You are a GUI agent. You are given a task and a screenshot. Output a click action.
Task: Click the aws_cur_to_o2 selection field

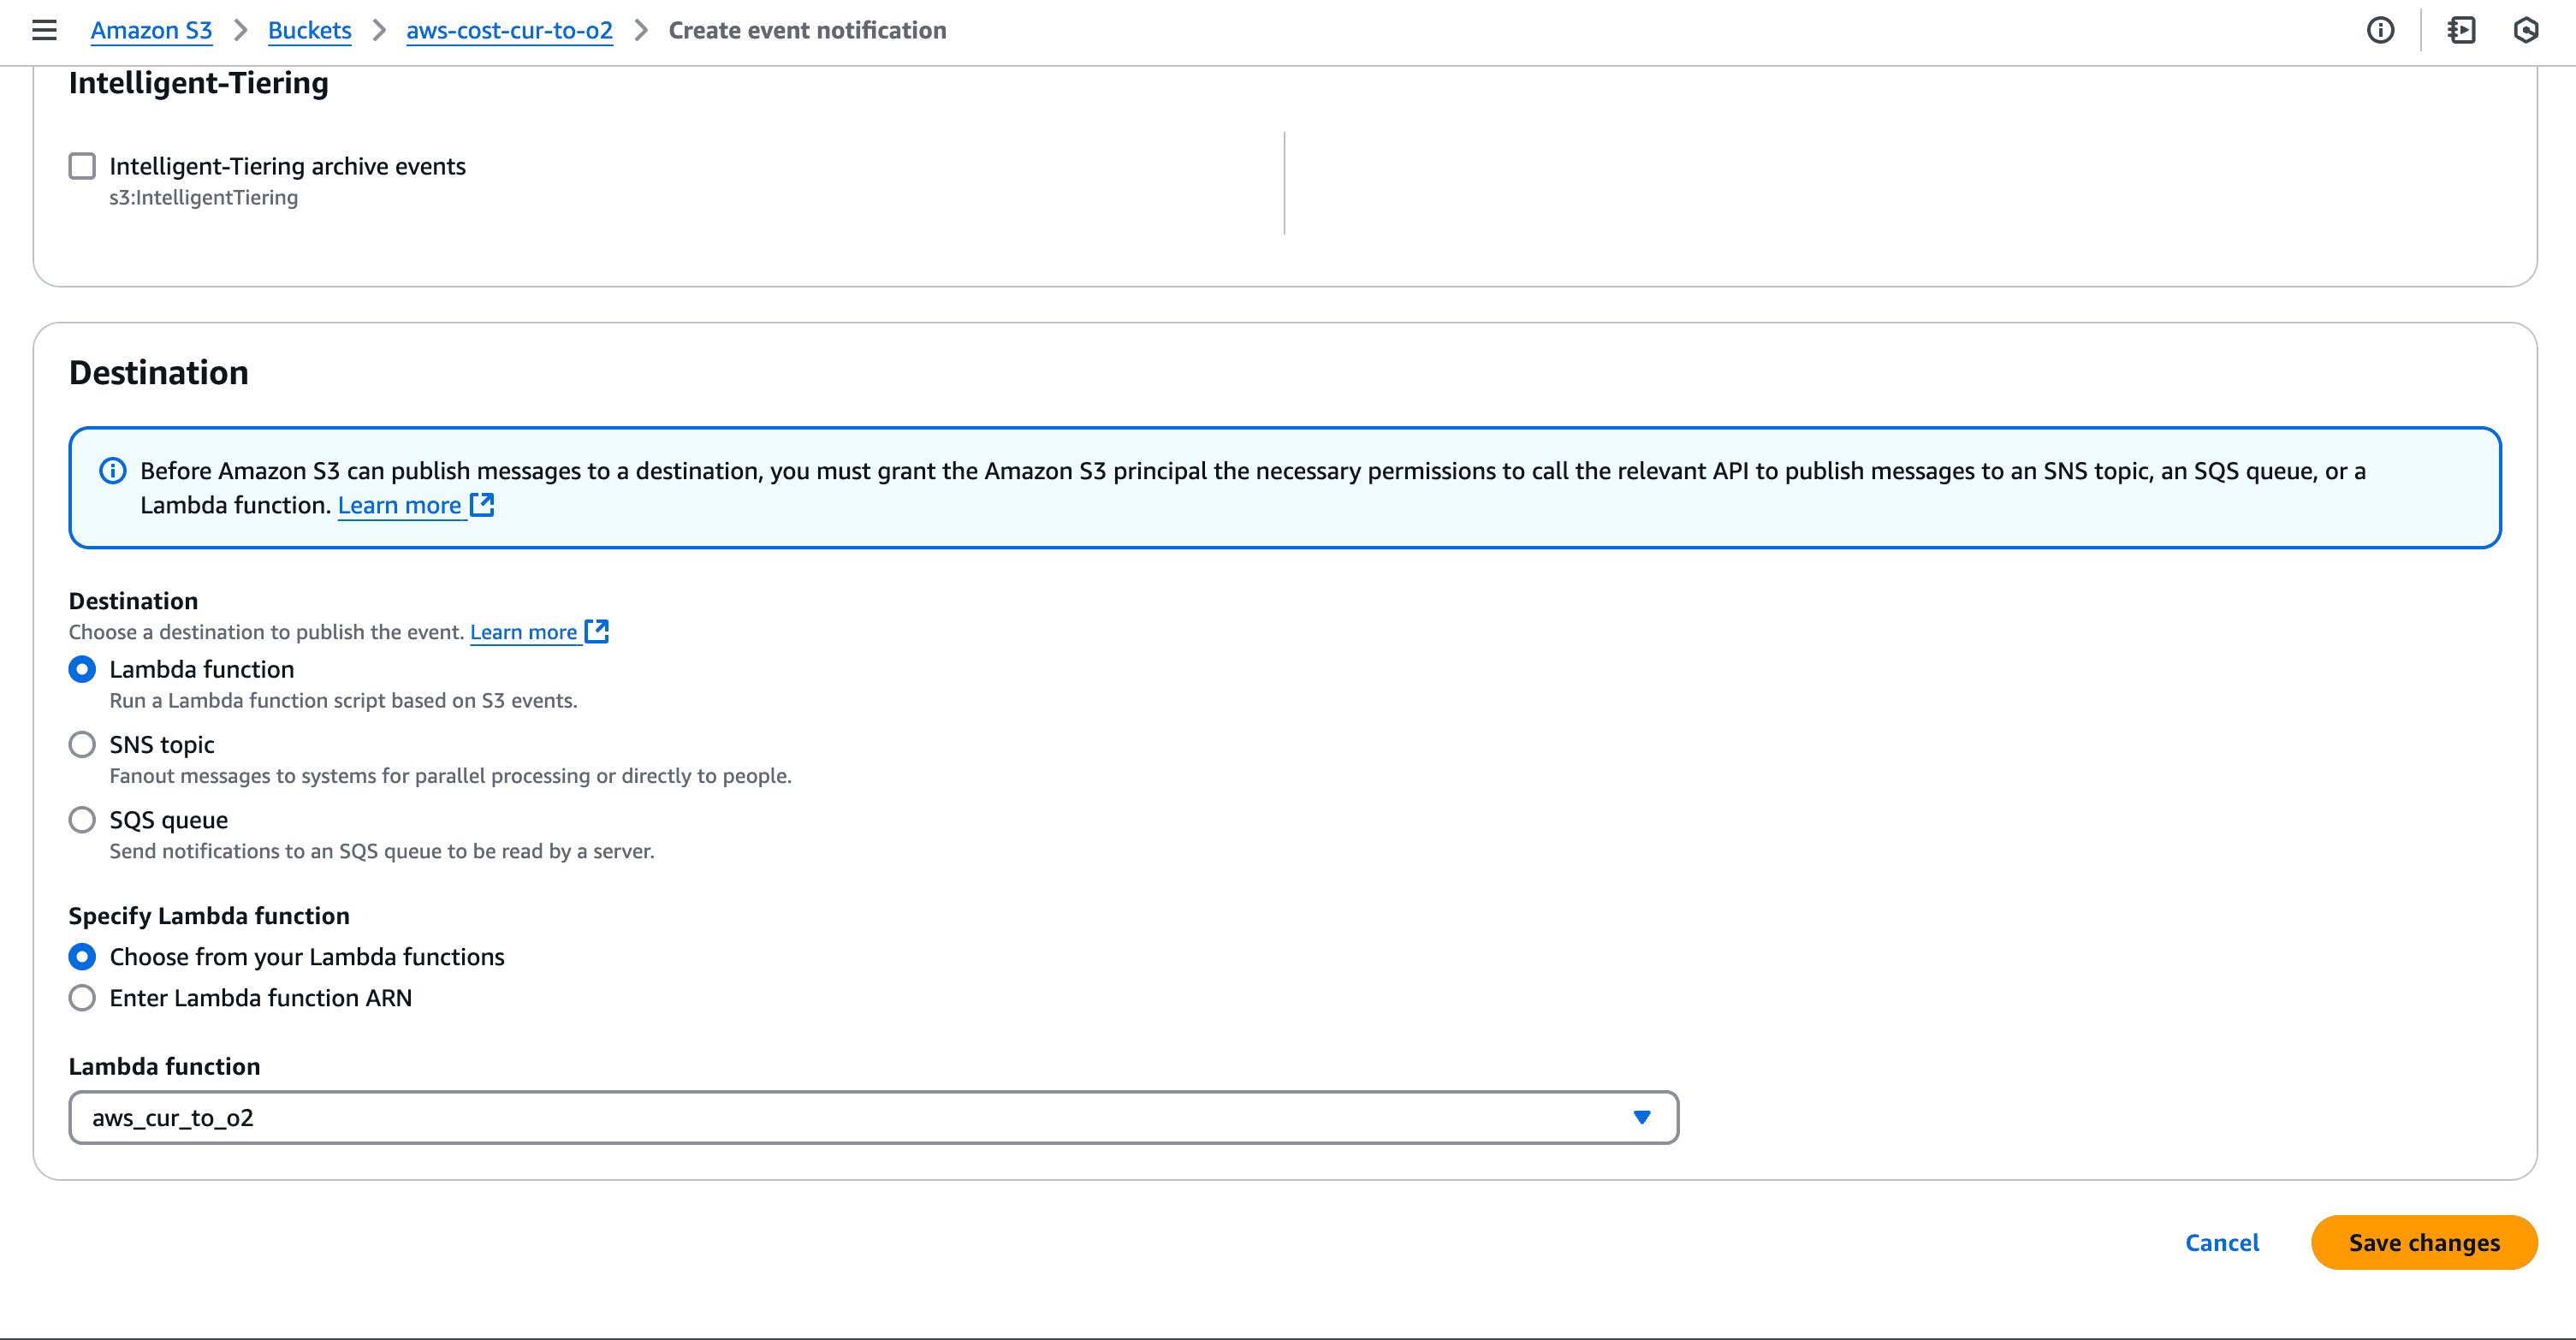click(x=800, y=1117)
